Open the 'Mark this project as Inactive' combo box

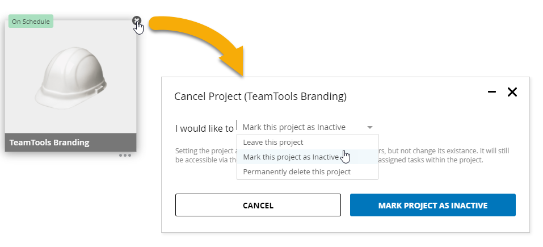308,127
